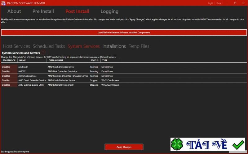Sort by NAME column header

click(32, 60)
